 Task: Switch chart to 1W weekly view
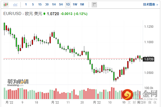(x=75, y=4)
